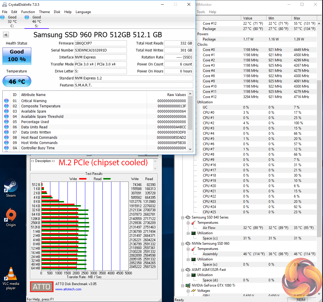Collapse Temperatures under NVMe Samsung SSD 960
The width and height of the screenshot is (323, 302).
coord(188,249)
